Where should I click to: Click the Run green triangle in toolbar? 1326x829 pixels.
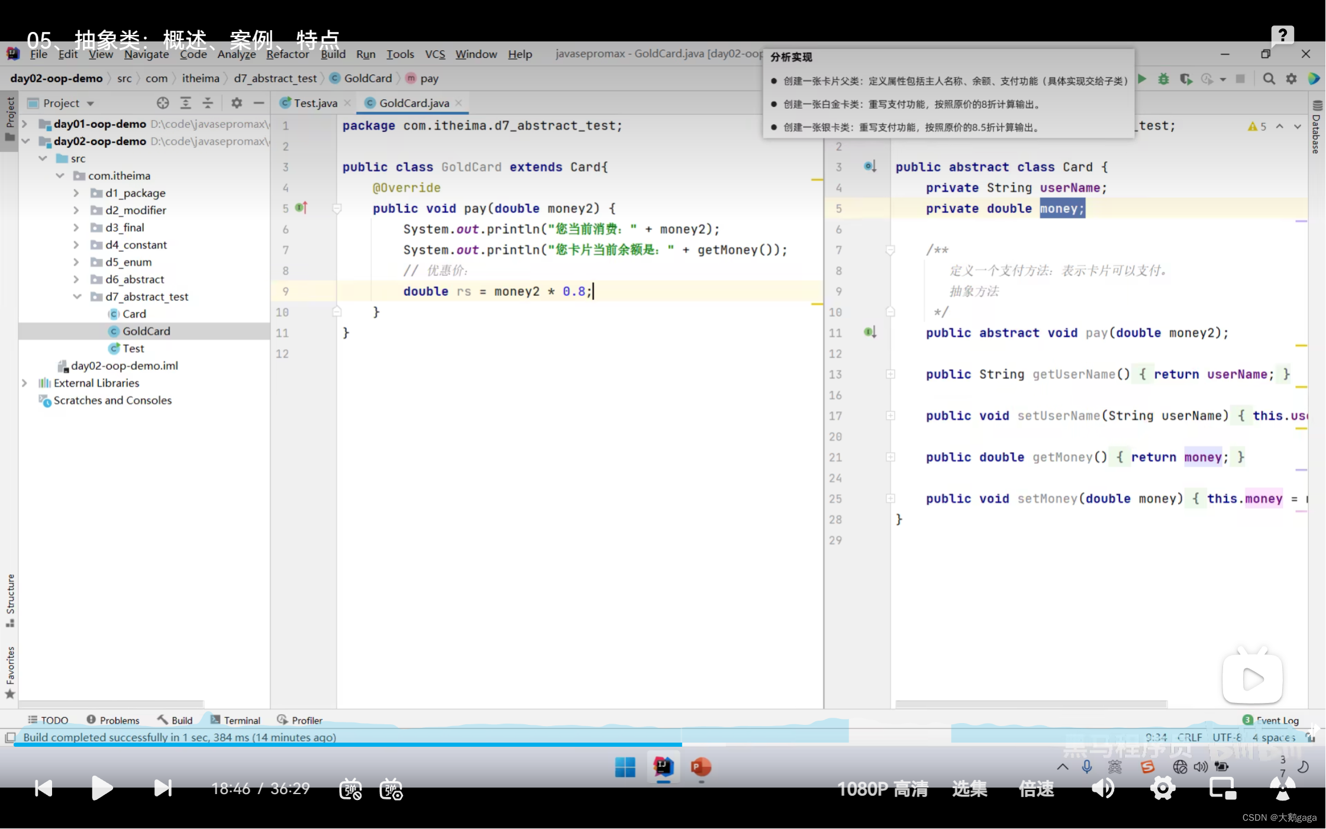[x=1142, y=79]
